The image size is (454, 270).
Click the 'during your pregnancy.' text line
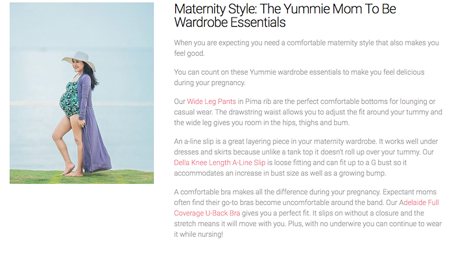coord(209,83)
